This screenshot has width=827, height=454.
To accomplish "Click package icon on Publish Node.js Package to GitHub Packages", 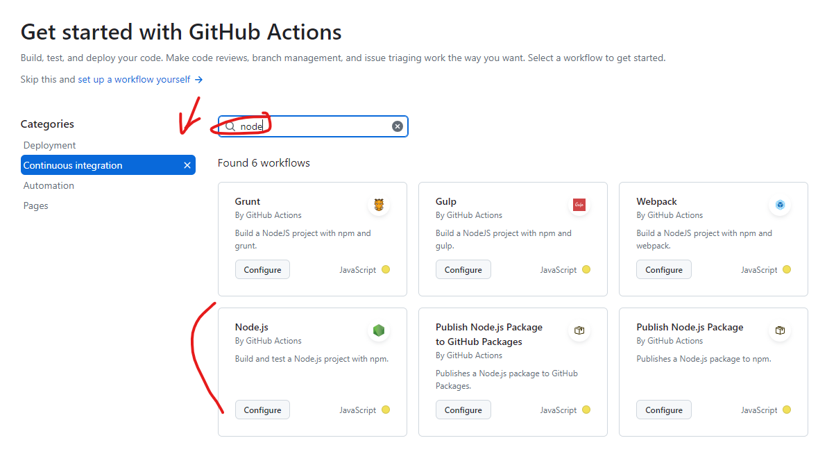I will pyautogui.click(x=579, y=330).
